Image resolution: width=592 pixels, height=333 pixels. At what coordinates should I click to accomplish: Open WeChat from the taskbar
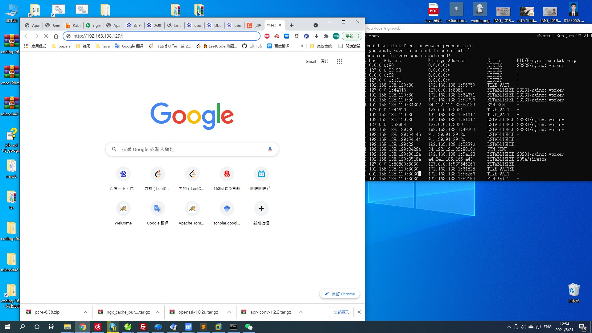point(249,327)
